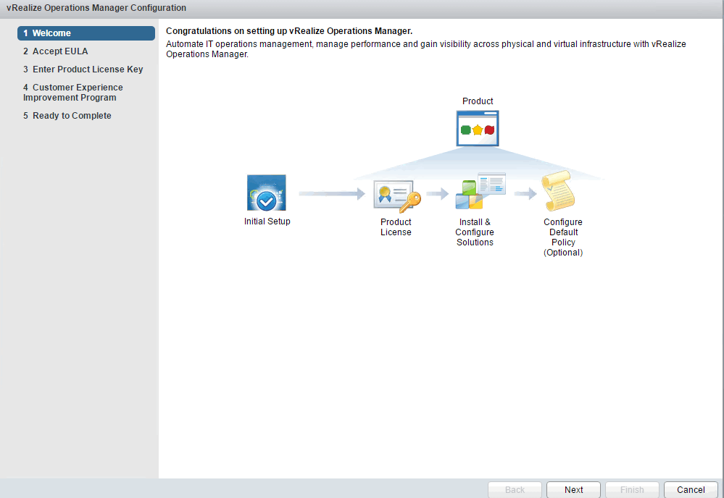Jump to the Ready to Complete step
This screenshot has width=724, height=498.
click(x=67, y=116)
